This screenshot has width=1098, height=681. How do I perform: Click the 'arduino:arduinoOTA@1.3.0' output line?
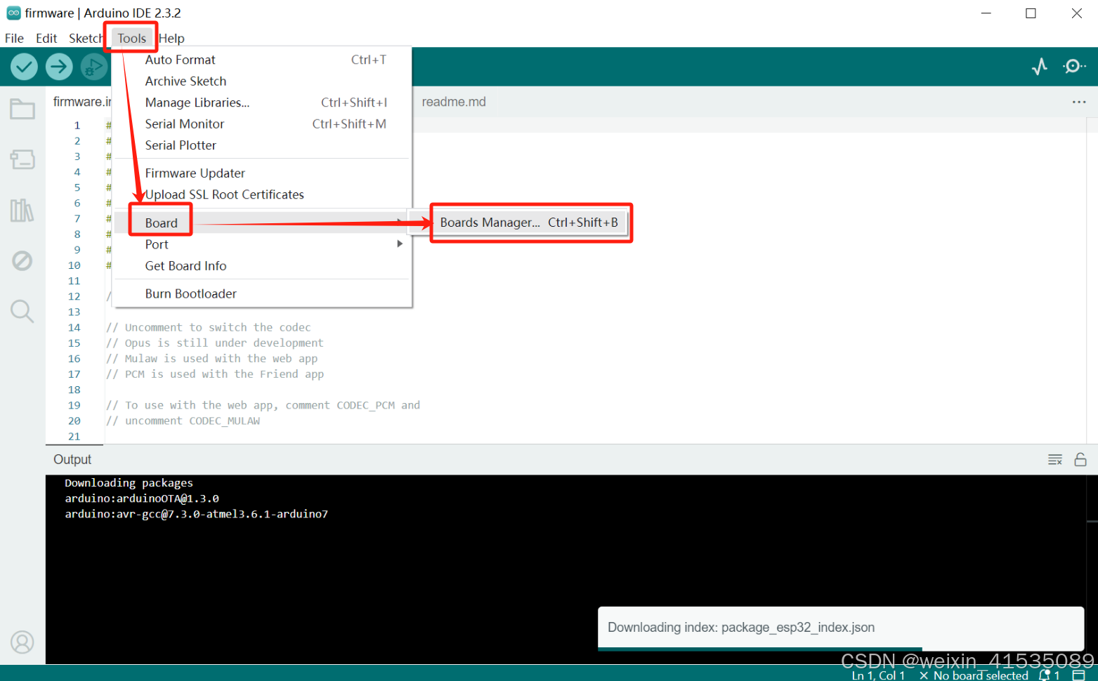pyautogui.click(x=142, y=498)
